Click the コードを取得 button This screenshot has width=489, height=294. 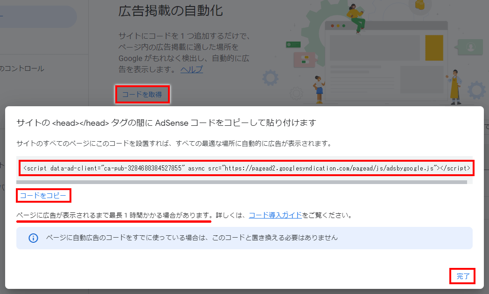point(142,95)
